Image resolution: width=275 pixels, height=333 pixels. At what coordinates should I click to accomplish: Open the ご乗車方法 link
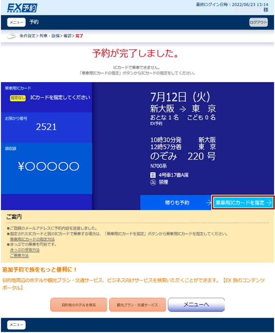(19, 255)
